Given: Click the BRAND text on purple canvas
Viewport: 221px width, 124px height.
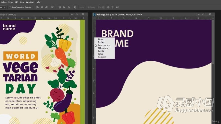Looking at the screenshot, I should [x=117, y=34].
